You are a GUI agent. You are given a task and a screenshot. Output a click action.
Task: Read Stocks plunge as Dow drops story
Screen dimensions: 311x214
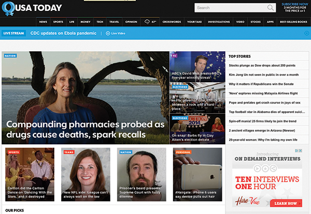pos(262,66)
